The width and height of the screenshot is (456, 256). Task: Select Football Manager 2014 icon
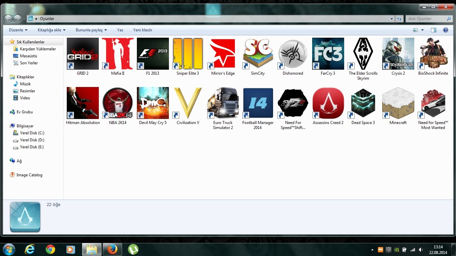(258, 103)
